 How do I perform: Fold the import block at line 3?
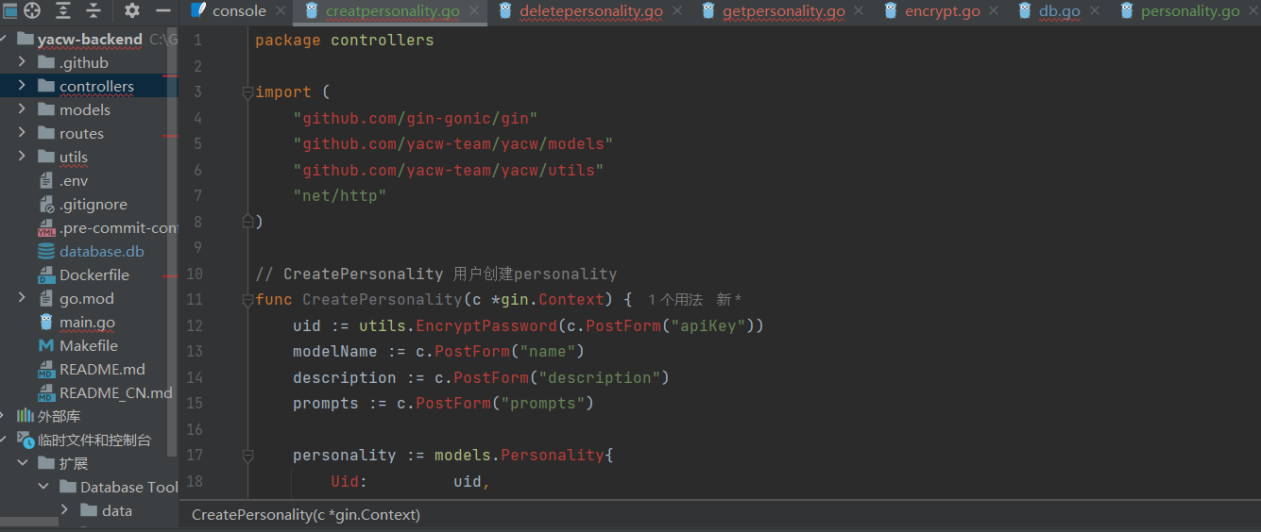pyautogui.click(x=247, y=92)
